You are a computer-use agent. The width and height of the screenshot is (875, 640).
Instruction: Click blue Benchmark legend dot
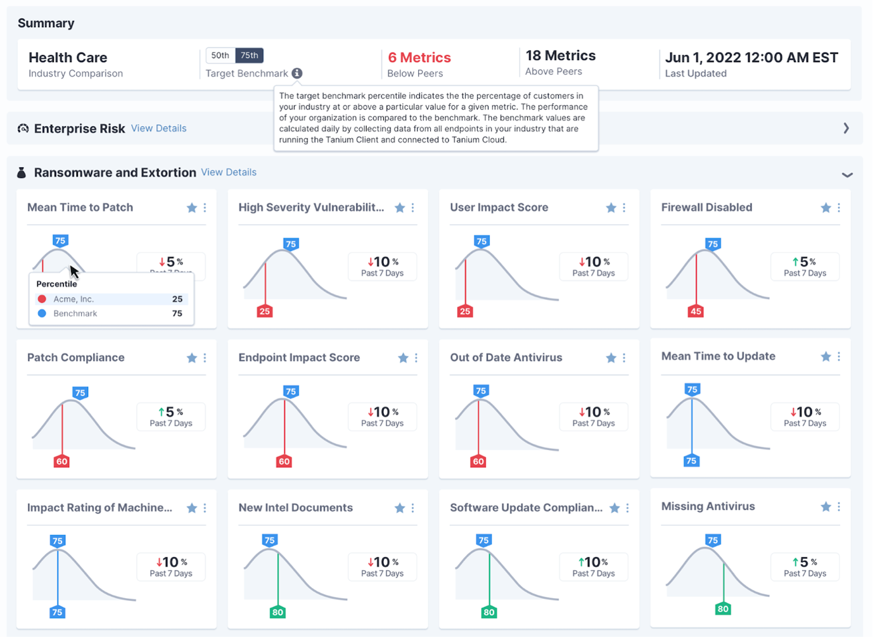tap(42, 313)
